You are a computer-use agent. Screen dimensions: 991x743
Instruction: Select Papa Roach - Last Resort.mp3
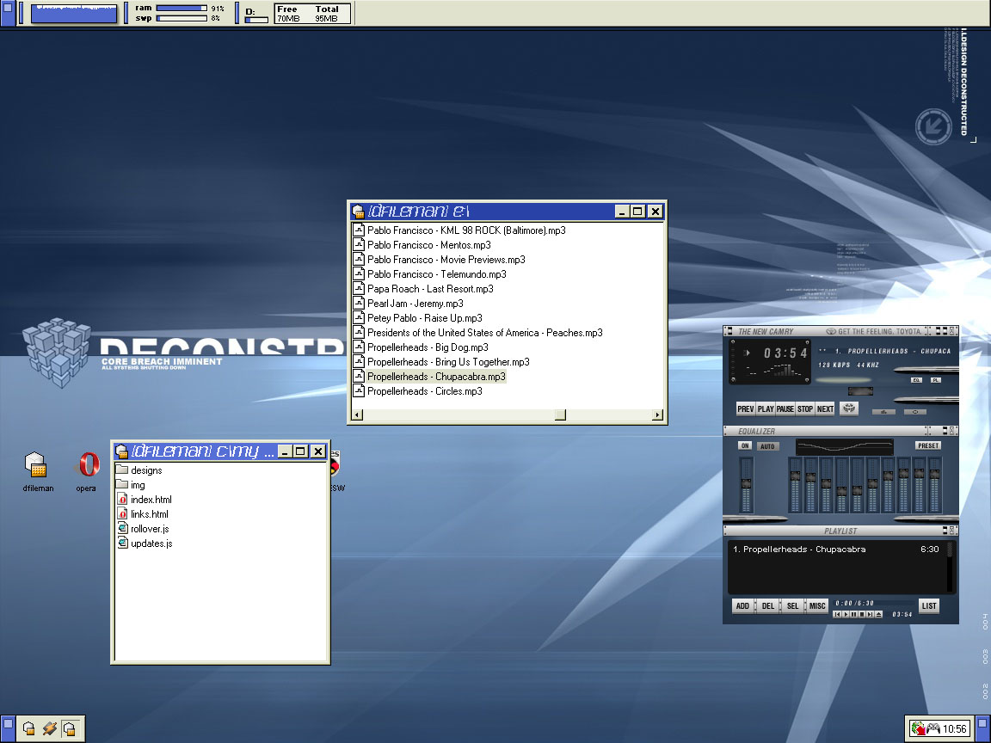[429, 289]
